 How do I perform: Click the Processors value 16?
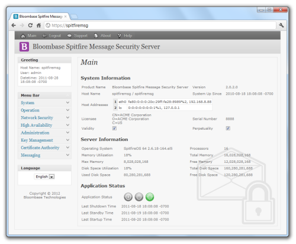coord(226,149)
